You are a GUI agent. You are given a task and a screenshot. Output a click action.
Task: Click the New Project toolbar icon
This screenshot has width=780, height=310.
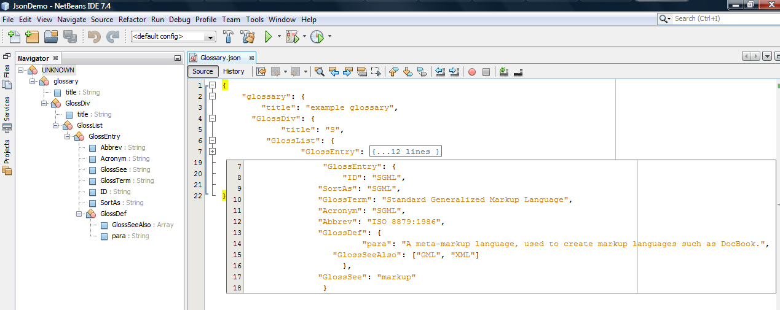(32, 37)
